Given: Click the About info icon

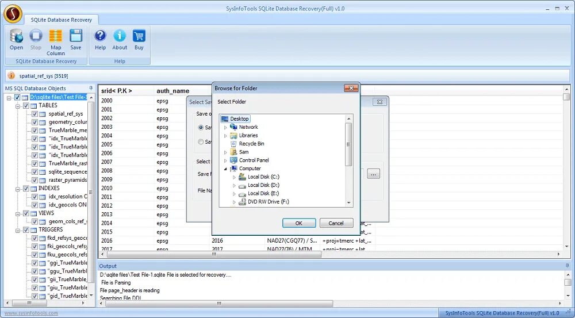Looking at the screenshot, I should coord(120,36).
